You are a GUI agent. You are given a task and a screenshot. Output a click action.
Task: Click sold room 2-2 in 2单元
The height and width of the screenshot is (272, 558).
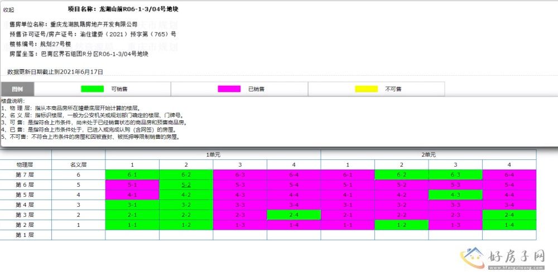pyautogui.click(x=401, y=215)
